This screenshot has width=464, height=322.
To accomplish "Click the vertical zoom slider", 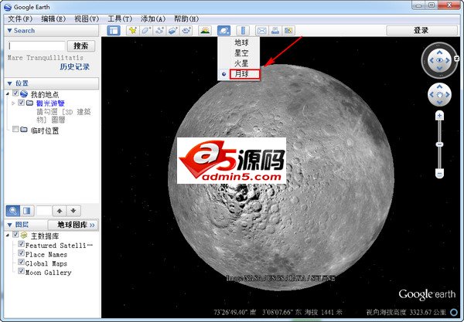I will tap(439, 144).
